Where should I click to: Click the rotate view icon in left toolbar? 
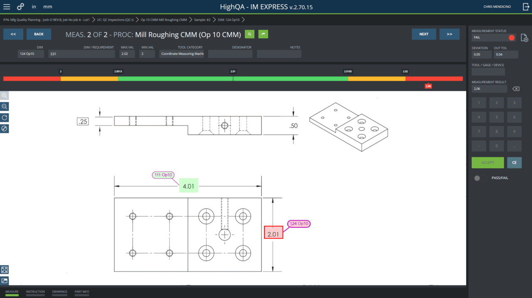pyautogui.click(x=4, y=118)
